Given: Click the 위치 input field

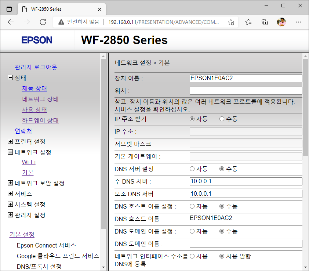Looking at the screenshot, I should 246,91.
